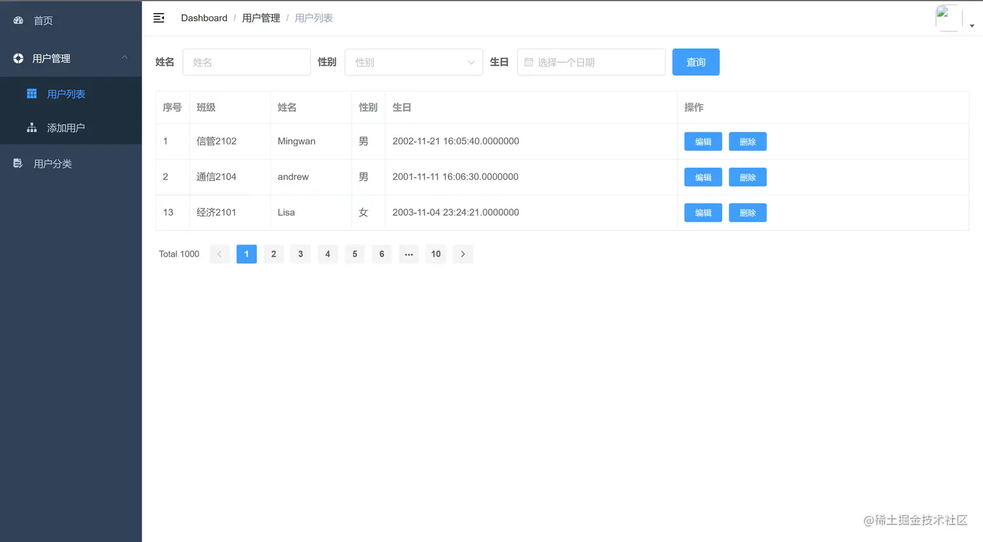Click the 用户管理 menu label
The image size is (983, 542).
click(x=51, y=58)
